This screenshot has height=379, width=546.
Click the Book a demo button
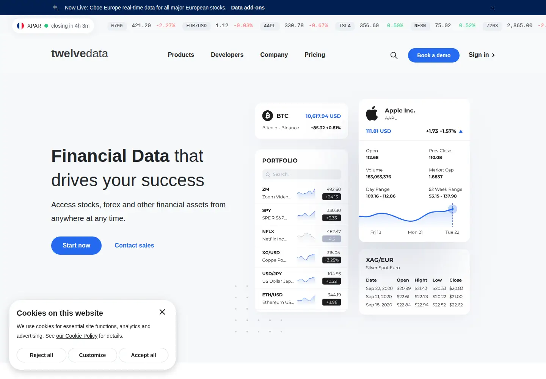tap(434, 55)
